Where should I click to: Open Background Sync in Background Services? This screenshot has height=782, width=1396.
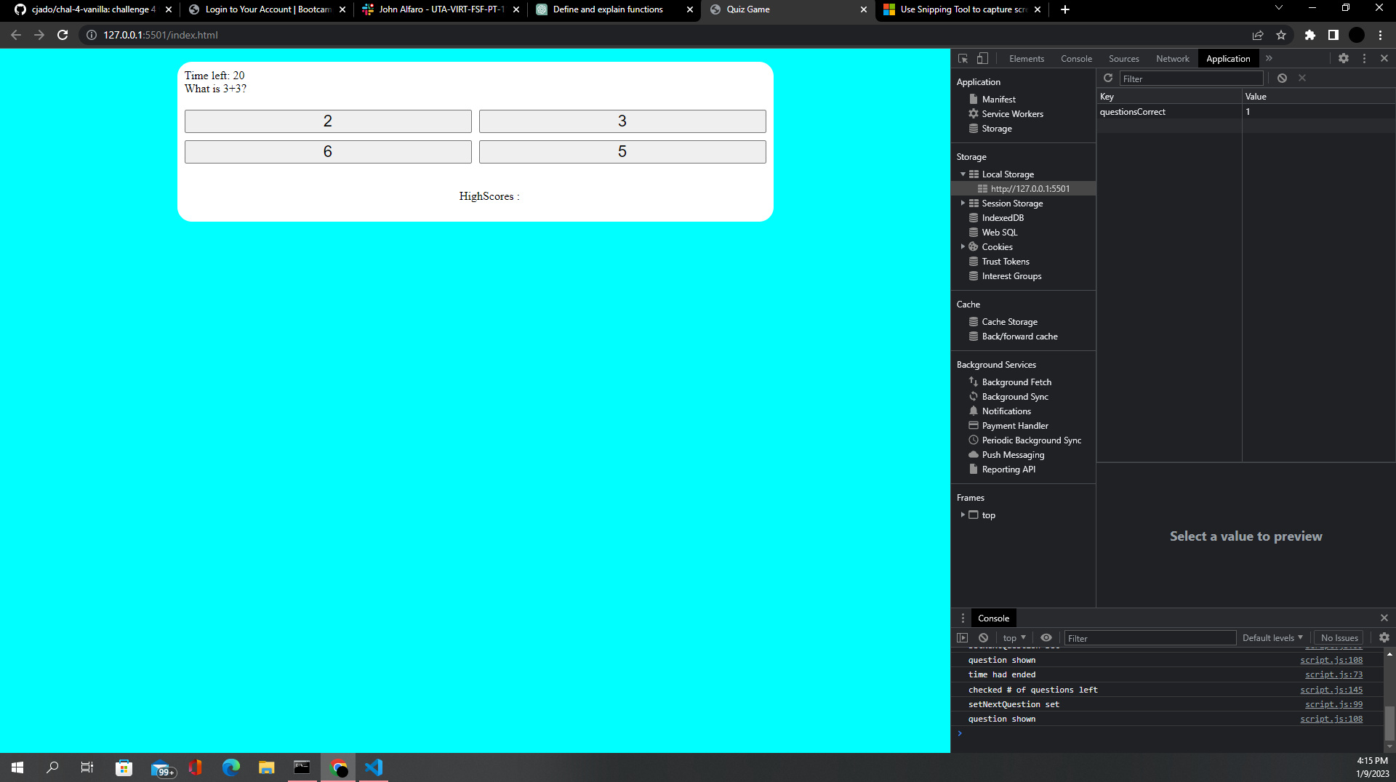pos(1015,396)
